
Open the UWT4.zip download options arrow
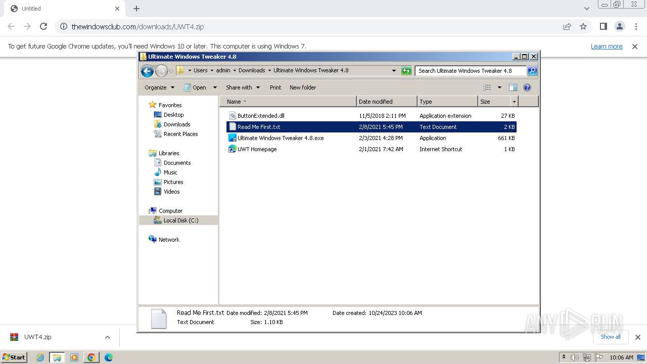point(107,337)
